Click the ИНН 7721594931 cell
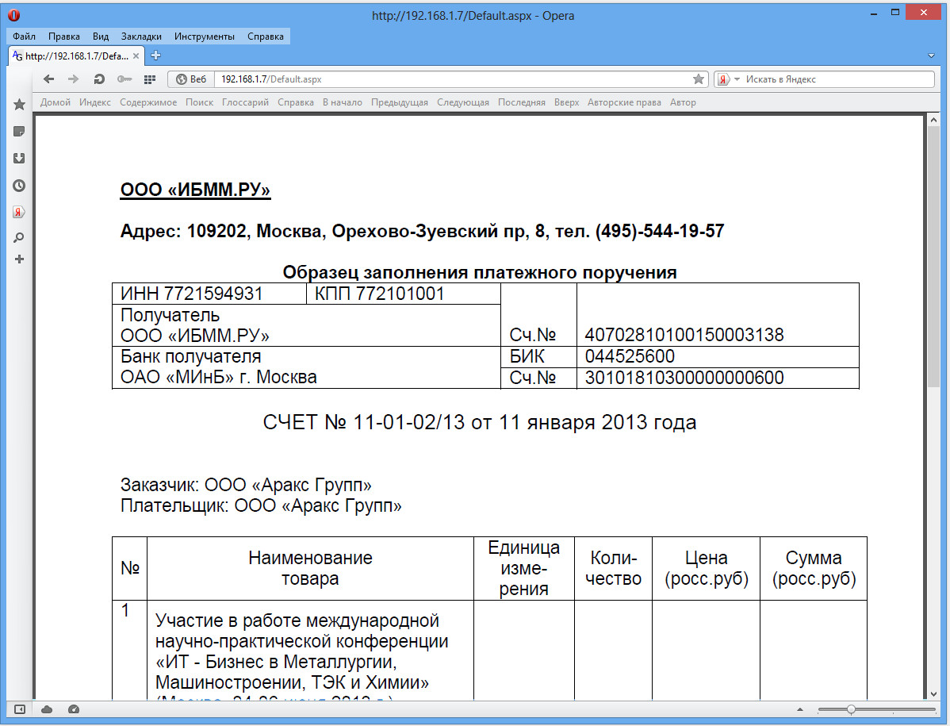 click(x=209, y=294)
